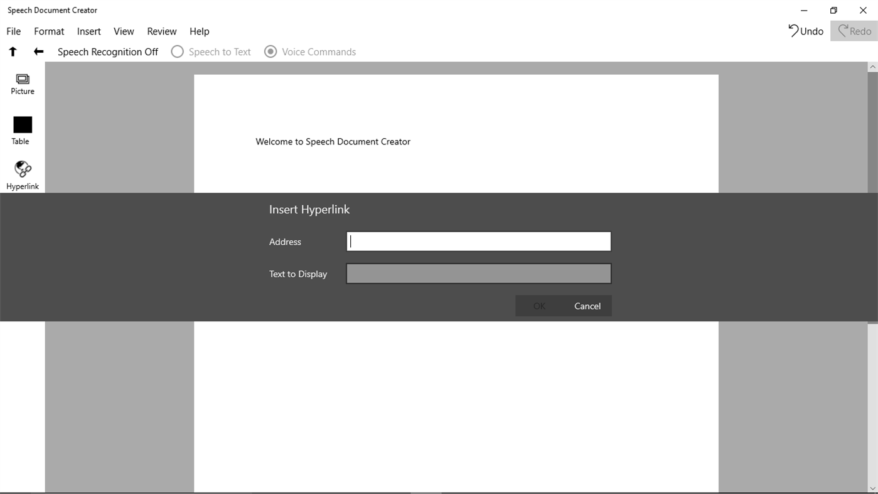Click the upload arrow icon
This screenshot has height=494, width=878.
click(x=13, y=51)
